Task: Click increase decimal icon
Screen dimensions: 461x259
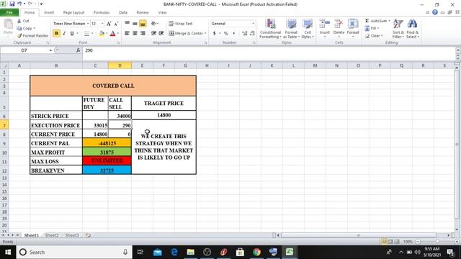Action: (x=245, y=33)
